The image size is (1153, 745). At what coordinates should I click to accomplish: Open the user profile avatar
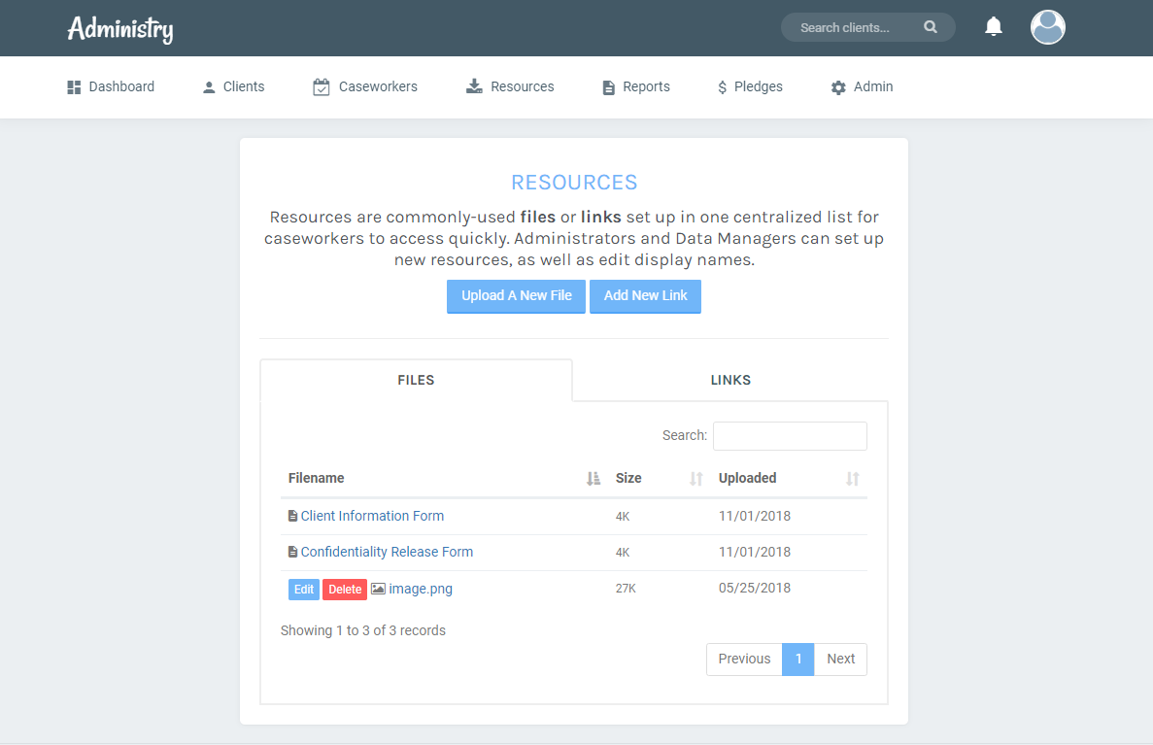[1047, 27]
